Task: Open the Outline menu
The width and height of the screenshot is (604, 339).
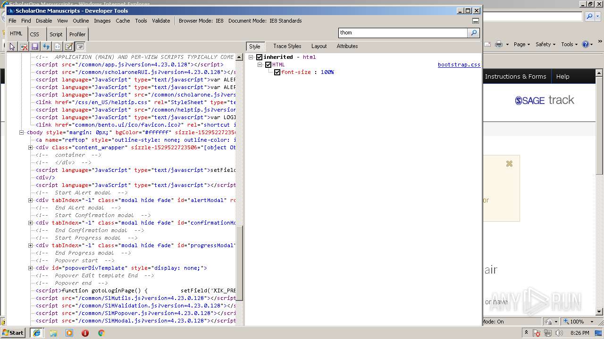Action: point(81,21)
